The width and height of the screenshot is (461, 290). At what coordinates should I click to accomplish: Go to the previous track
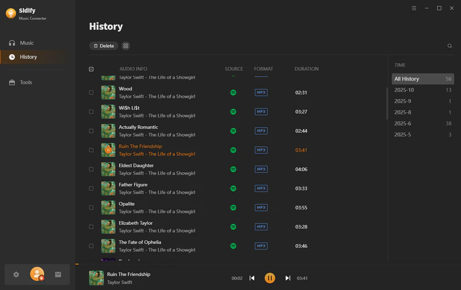[x=252, y=278]
